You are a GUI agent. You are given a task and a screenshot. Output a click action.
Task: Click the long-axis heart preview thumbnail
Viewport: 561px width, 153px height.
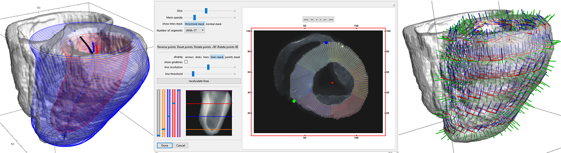(209, 113)
